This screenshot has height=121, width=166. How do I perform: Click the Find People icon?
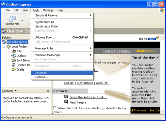click(66, 102)
